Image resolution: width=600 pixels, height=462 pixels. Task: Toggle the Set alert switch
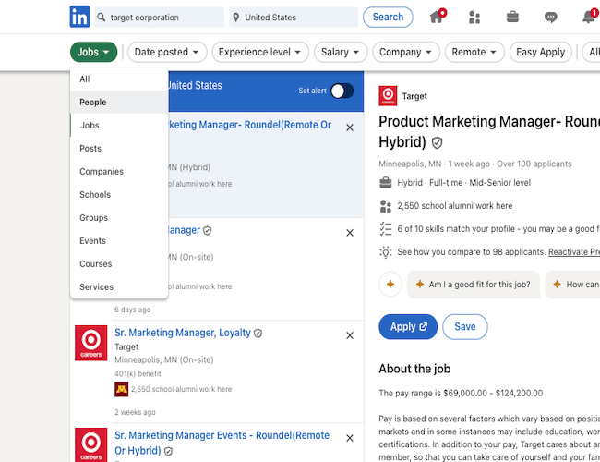point(342,91)
